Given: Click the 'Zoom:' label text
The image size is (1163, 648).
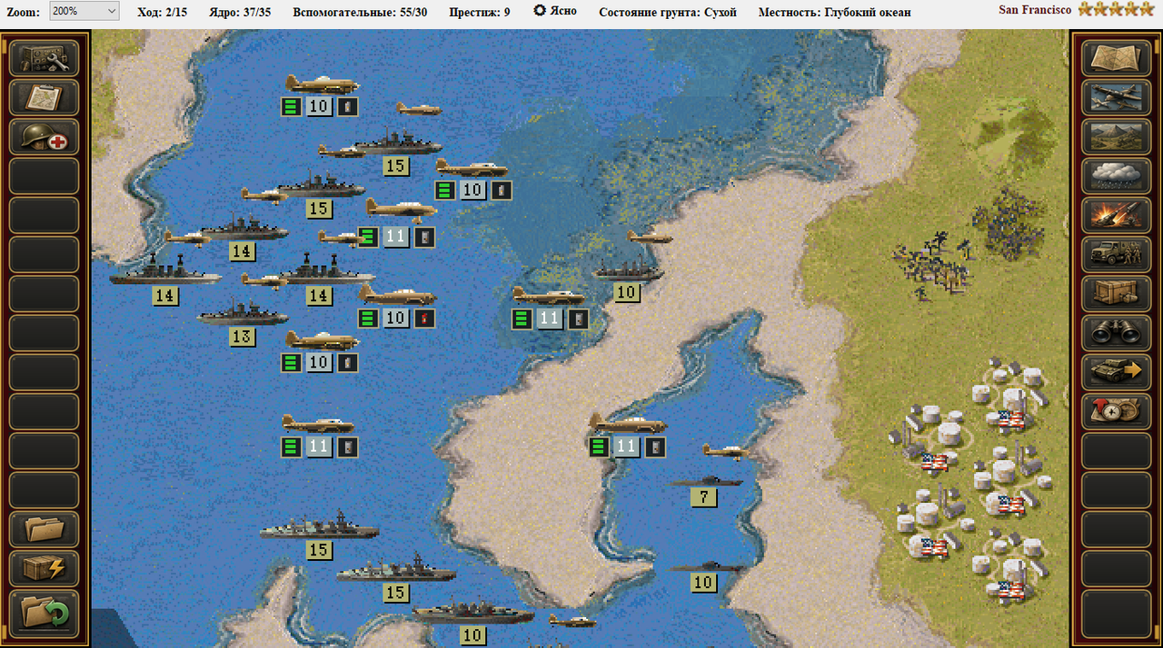Looking at the screenshot, I should click(24, 12).
